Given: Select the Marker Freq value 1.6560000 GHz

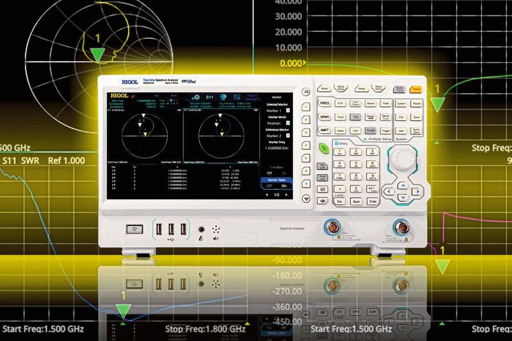Looking at the screenshot, I should pyautogui.click(x=276, y=148).
